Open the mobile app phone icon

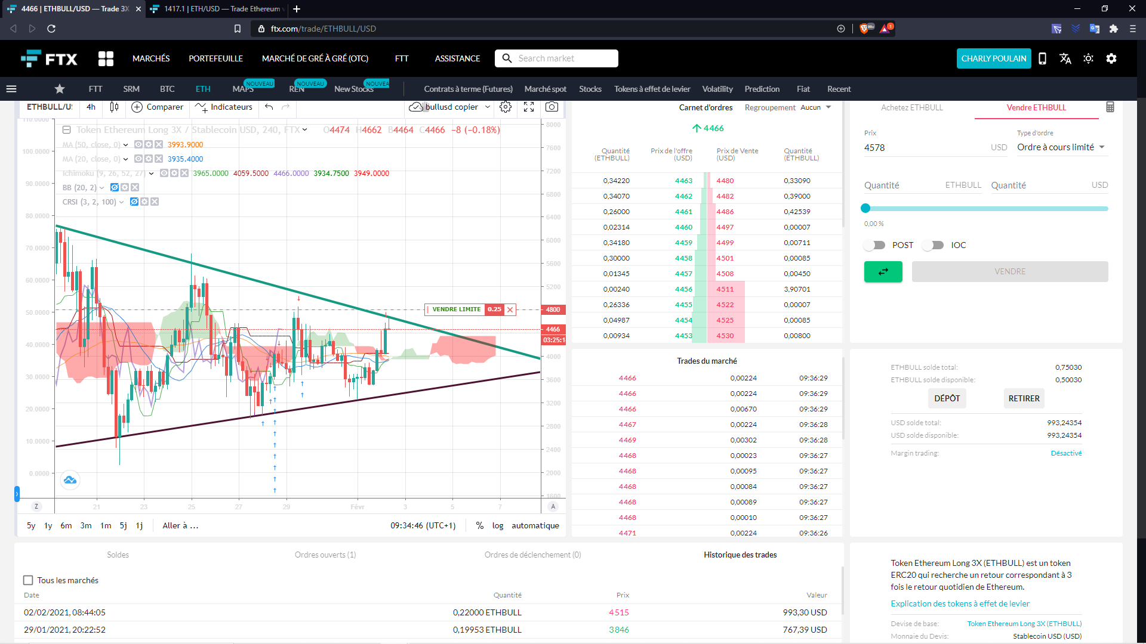1042,58
